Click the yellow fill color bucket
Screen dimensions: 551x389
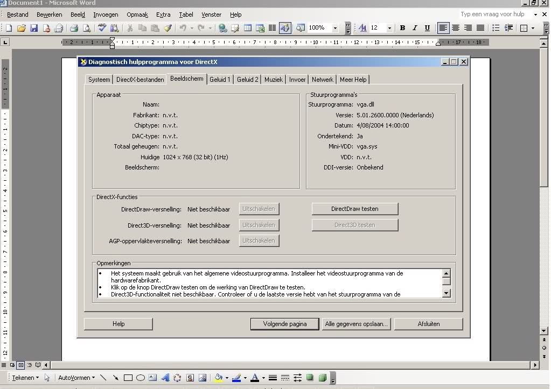pyautogui.click(x=218, y=378)
